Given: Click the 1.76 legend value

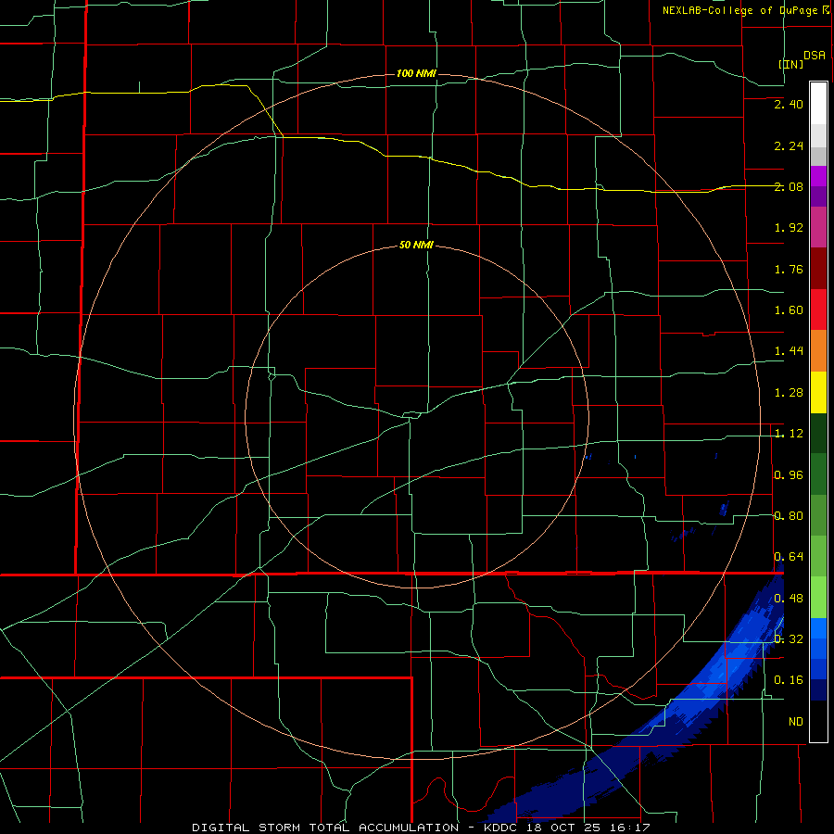Looking at the screenshot, I should 789,269.
